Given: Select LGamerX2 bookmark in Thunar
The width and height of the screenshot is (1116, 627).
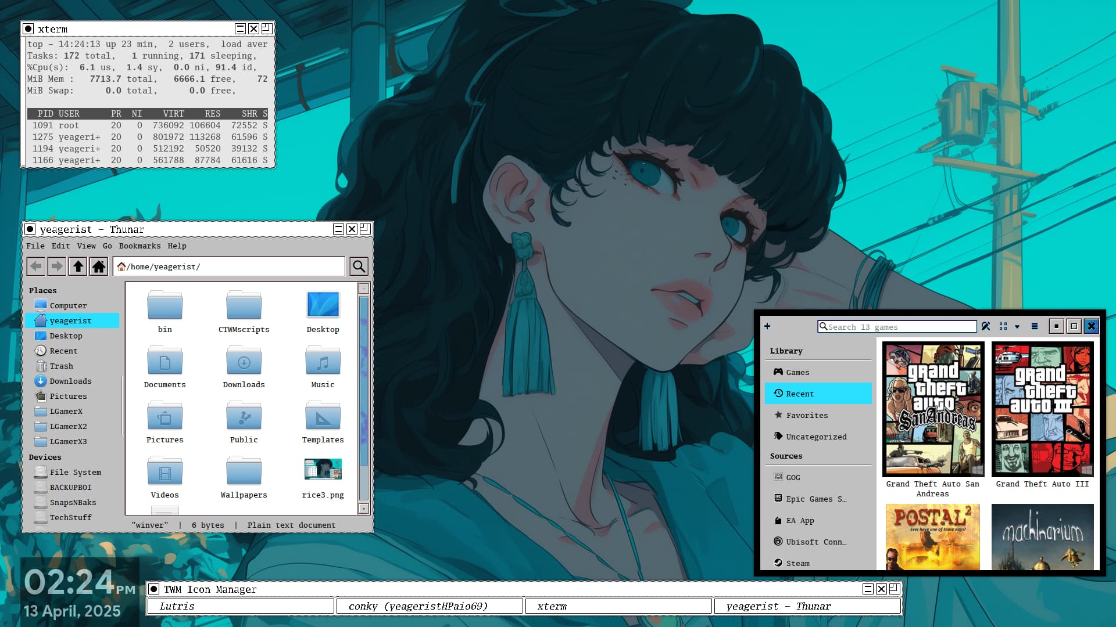Looking at the screenshot, I should [x=73, y=426].
